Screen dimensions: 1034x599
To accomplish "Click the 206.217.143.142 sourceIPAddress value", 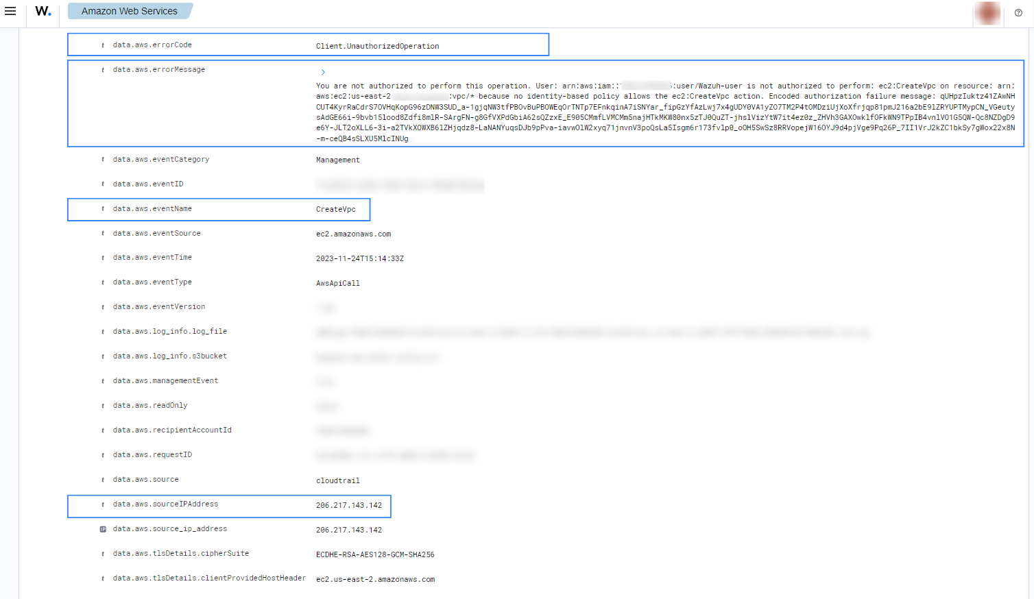I will point(348,505).
